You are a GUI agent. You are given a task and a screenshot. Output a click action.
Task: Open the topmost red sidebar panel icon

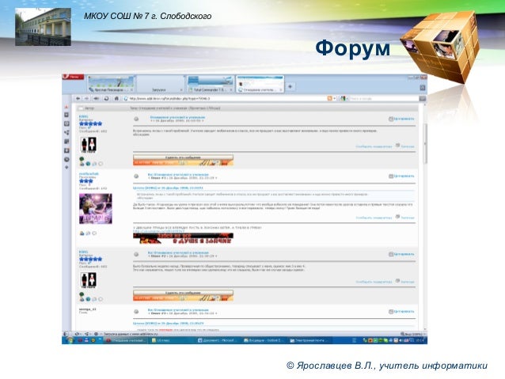pyautogui.click(x=66, y=107)
